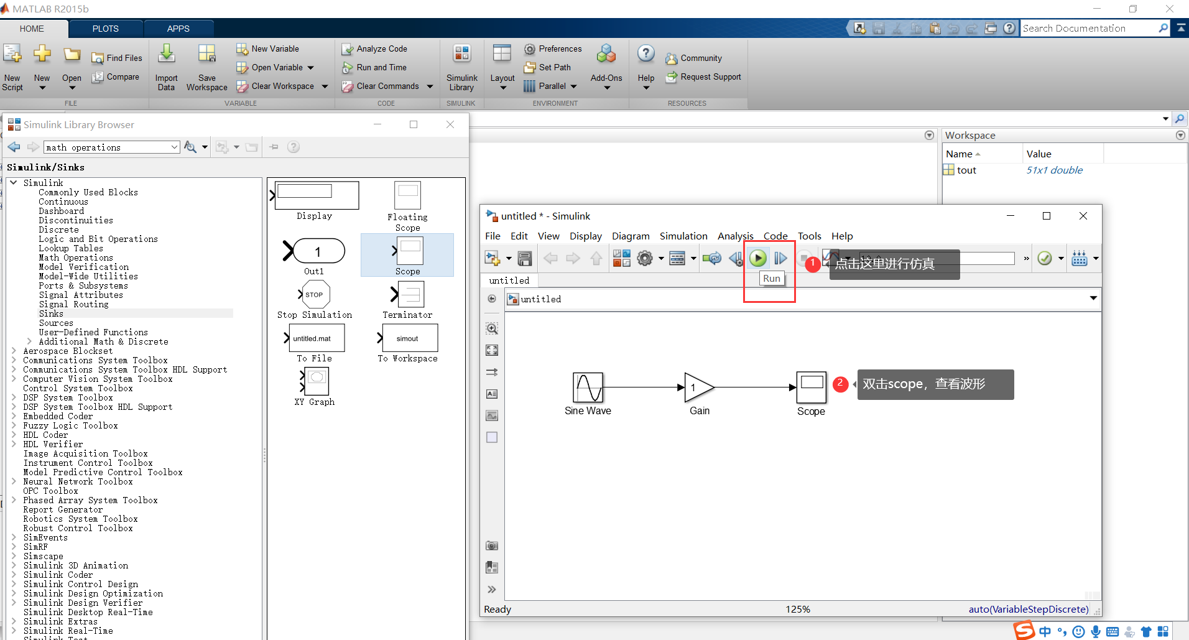Switch to the PLOTS ribbon tab
This screenshot has width=1189, height=640.
click(105, 29)
